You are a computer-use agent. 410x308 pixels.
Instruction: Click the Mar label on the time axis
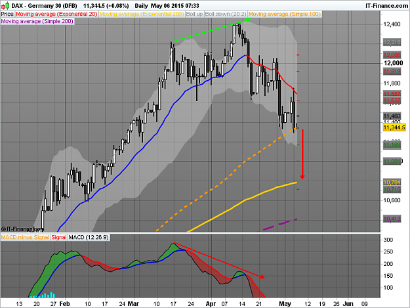click(x=133, y=304)
